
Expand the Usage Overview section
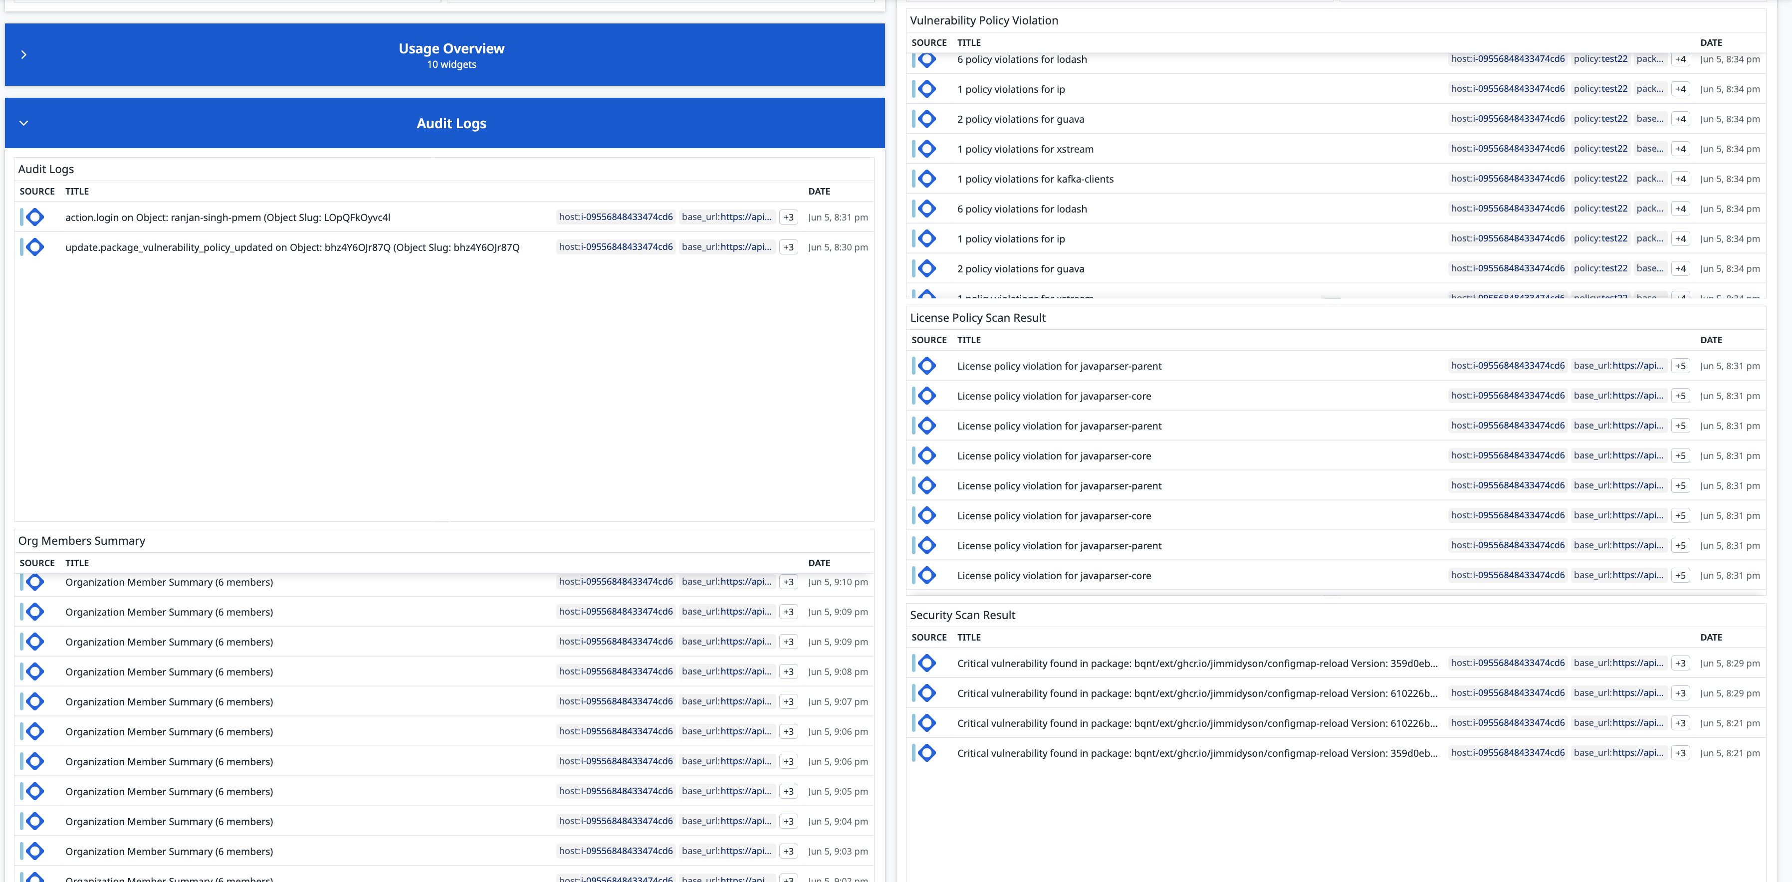(23, 54)
